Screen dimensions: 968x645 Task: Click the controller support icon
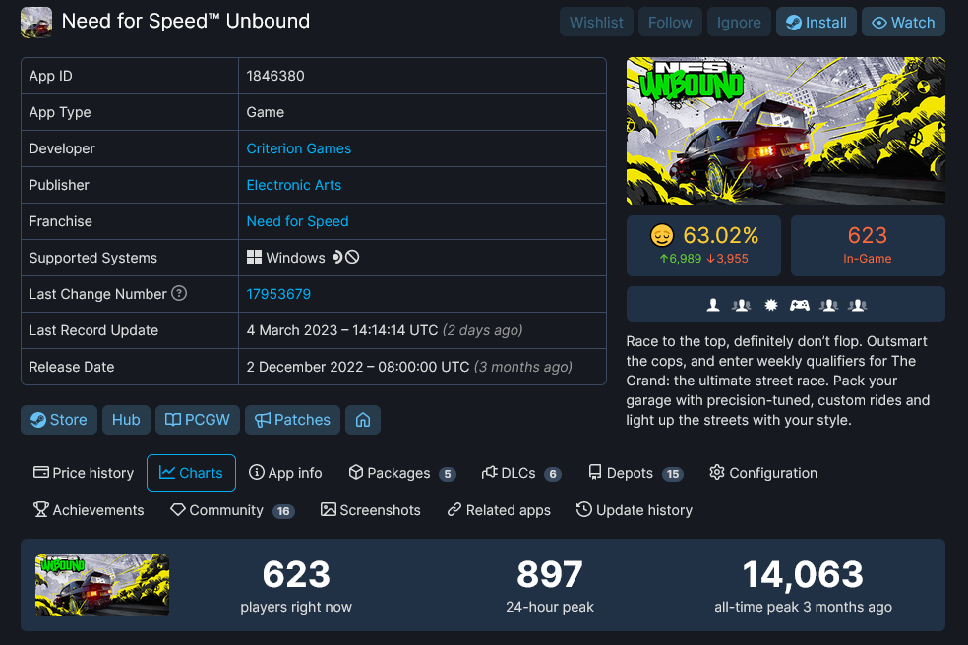(x=800, y=305)
